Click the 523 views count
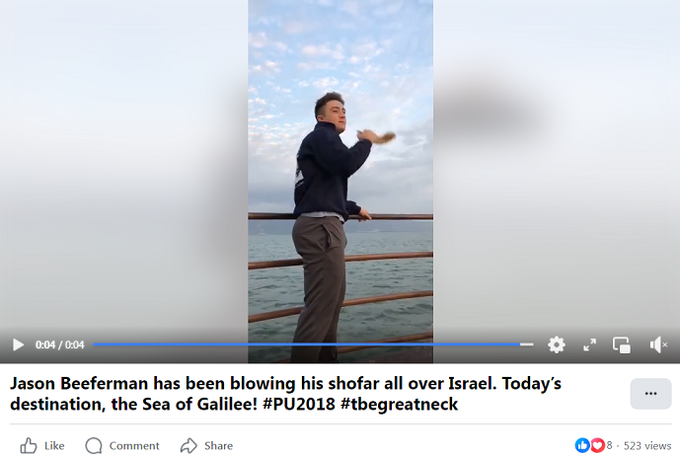The image size is (680, 455). coord(647,445)
